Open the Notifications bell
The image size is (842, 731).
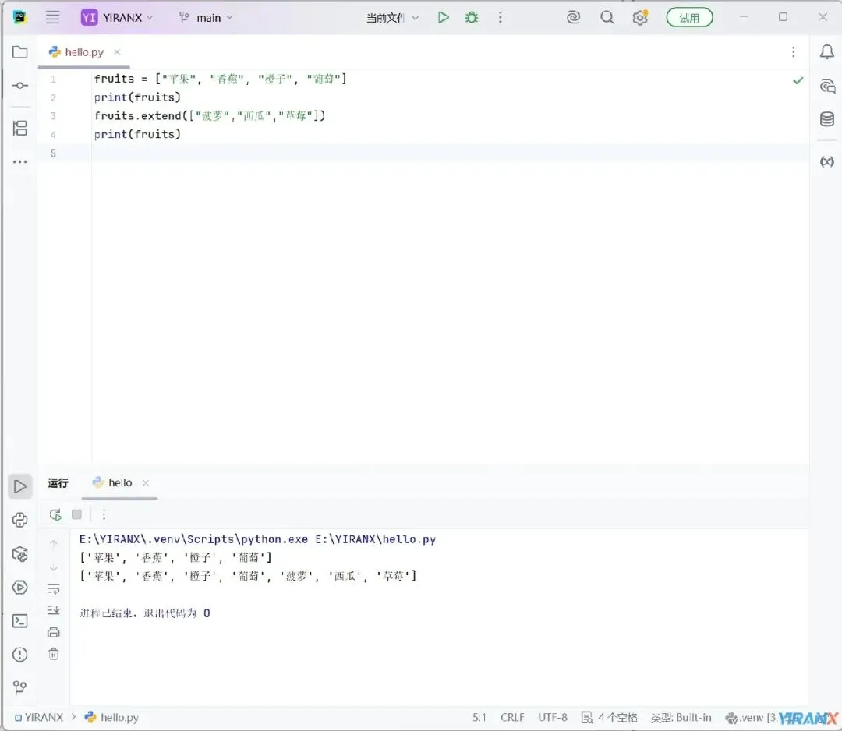(827, 52)
